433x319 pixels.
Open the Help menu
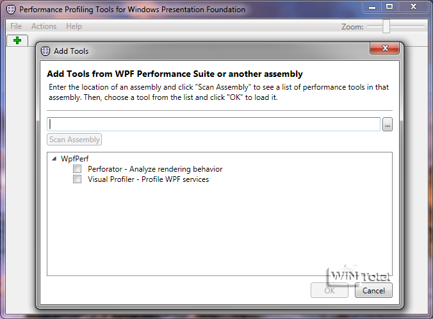[74, 26]
